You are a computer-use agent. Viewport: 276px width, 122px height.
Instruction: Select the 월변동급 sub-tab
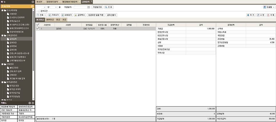pyautogui.click(x=50, y=20)
